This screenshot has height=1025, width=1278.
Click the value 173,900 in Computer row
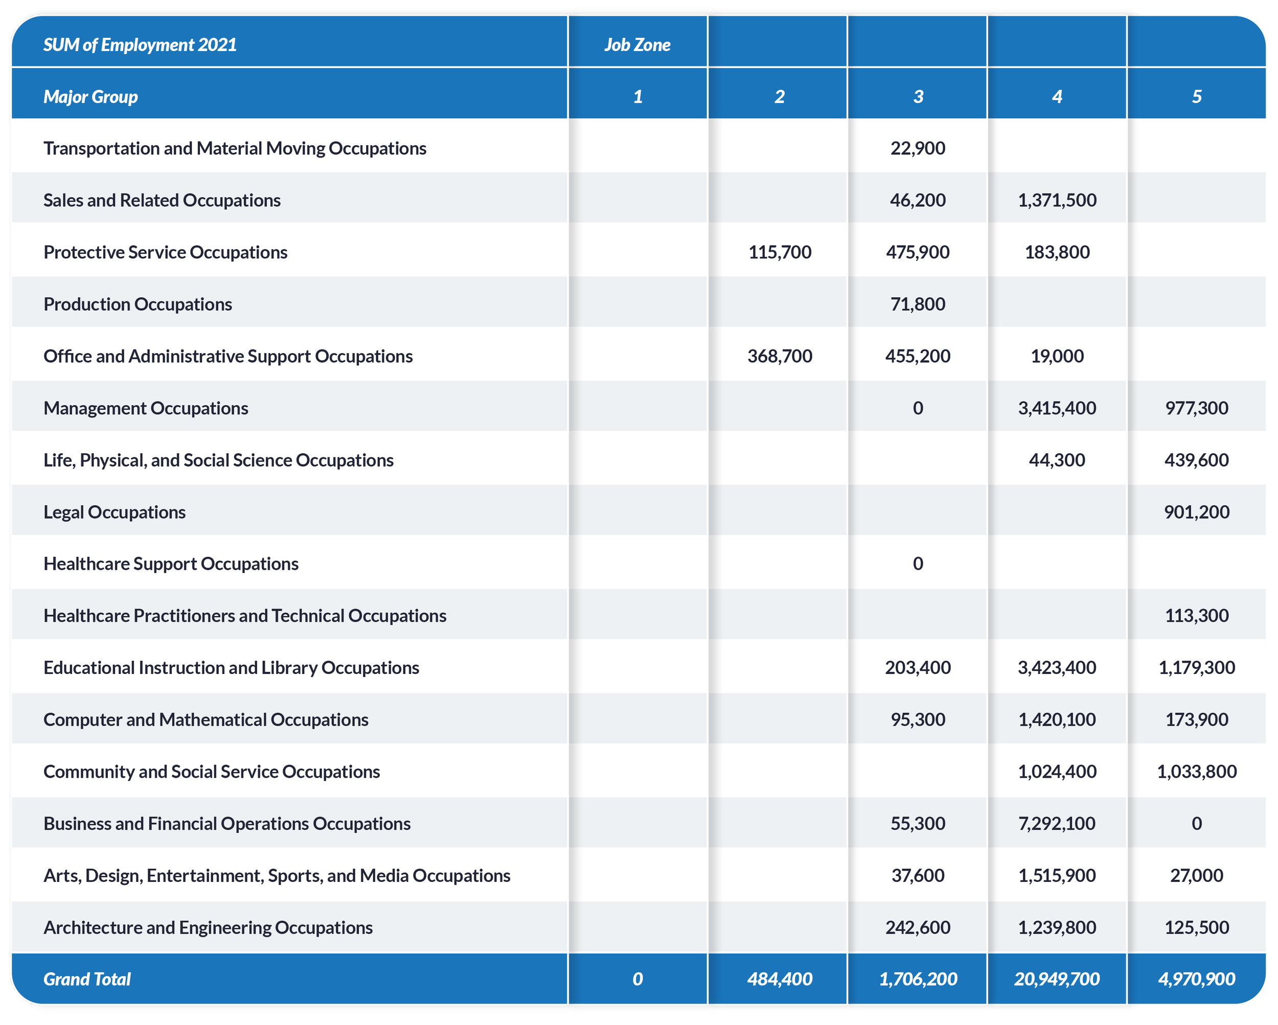[1196, 719]
